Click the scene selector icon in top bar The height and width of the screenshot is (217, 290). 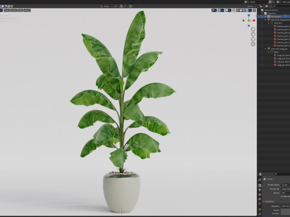point(246,2)
